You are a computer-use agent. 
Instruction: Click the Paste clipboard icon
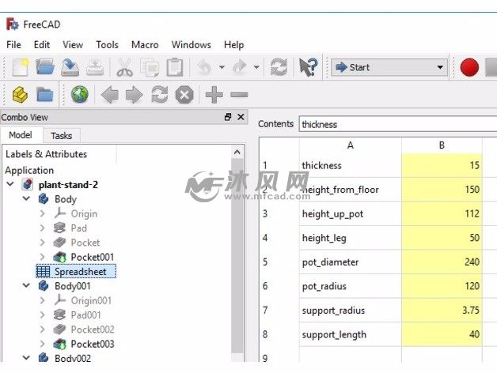point(175,68)
